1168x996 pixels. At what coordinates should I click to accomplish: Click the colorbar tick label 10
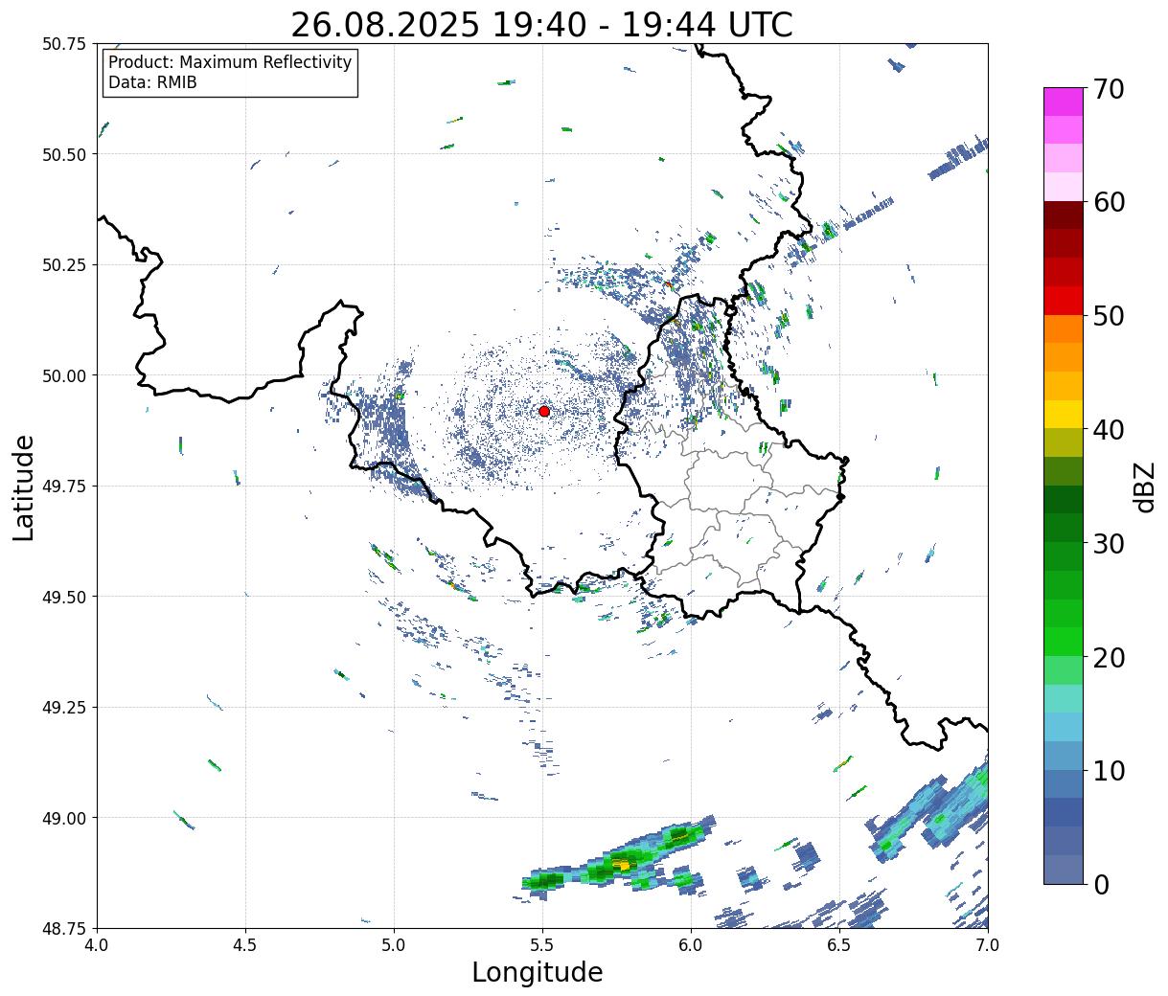1108,770
